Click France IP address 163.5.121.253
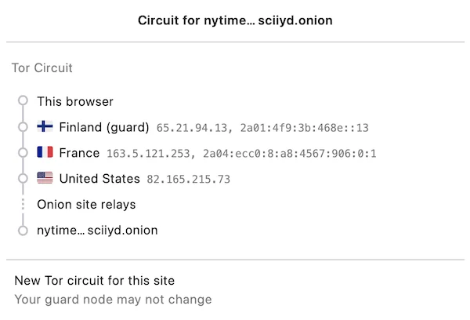The image size is (470, 320). pos(148,154)
